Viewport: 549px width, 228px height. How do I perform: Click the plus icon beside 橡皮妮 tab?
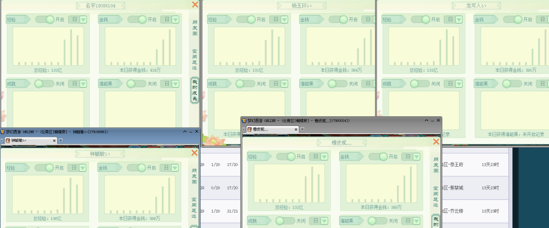pyautogui.click(x=302, y=129)
